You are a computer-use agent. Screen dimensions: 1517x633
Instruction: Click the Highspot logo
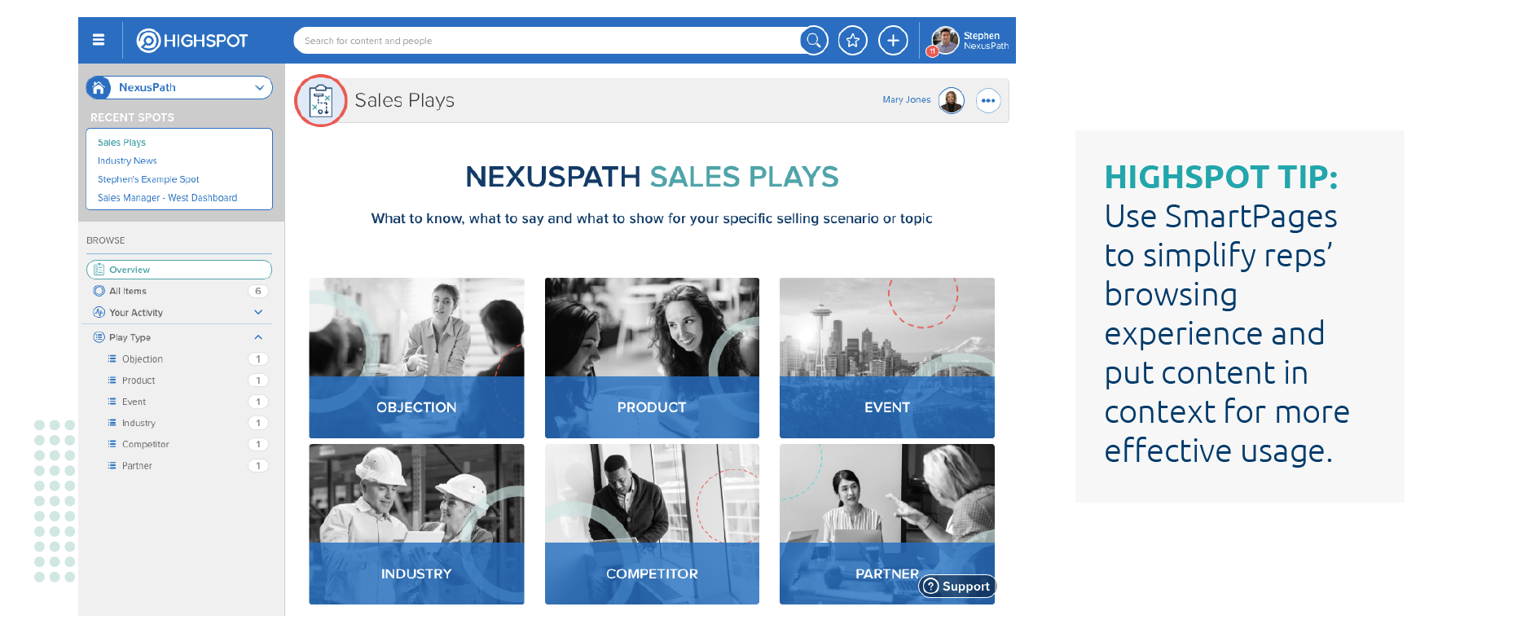[192, 41]
